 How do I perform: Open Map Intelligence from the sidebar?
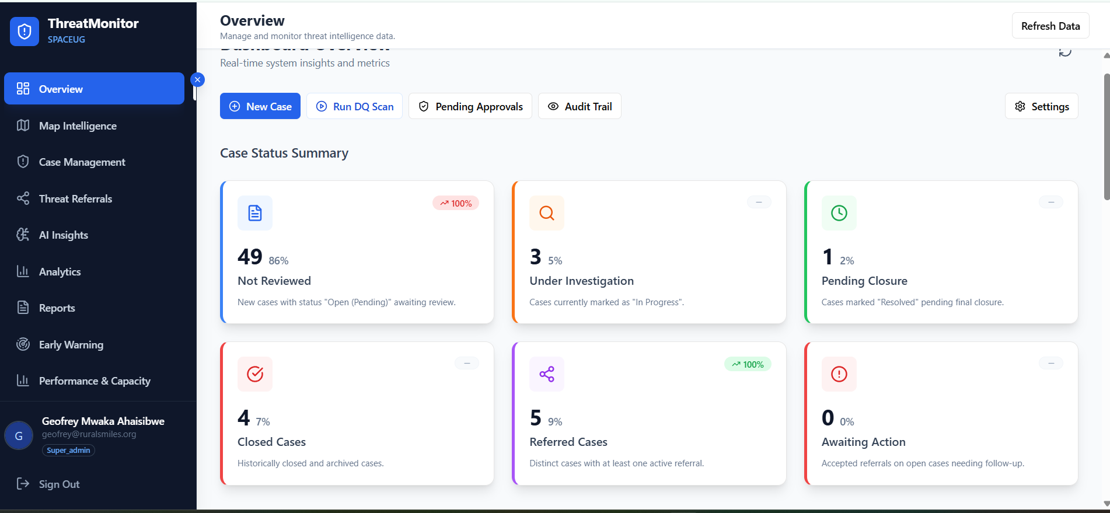coord(78,126)
